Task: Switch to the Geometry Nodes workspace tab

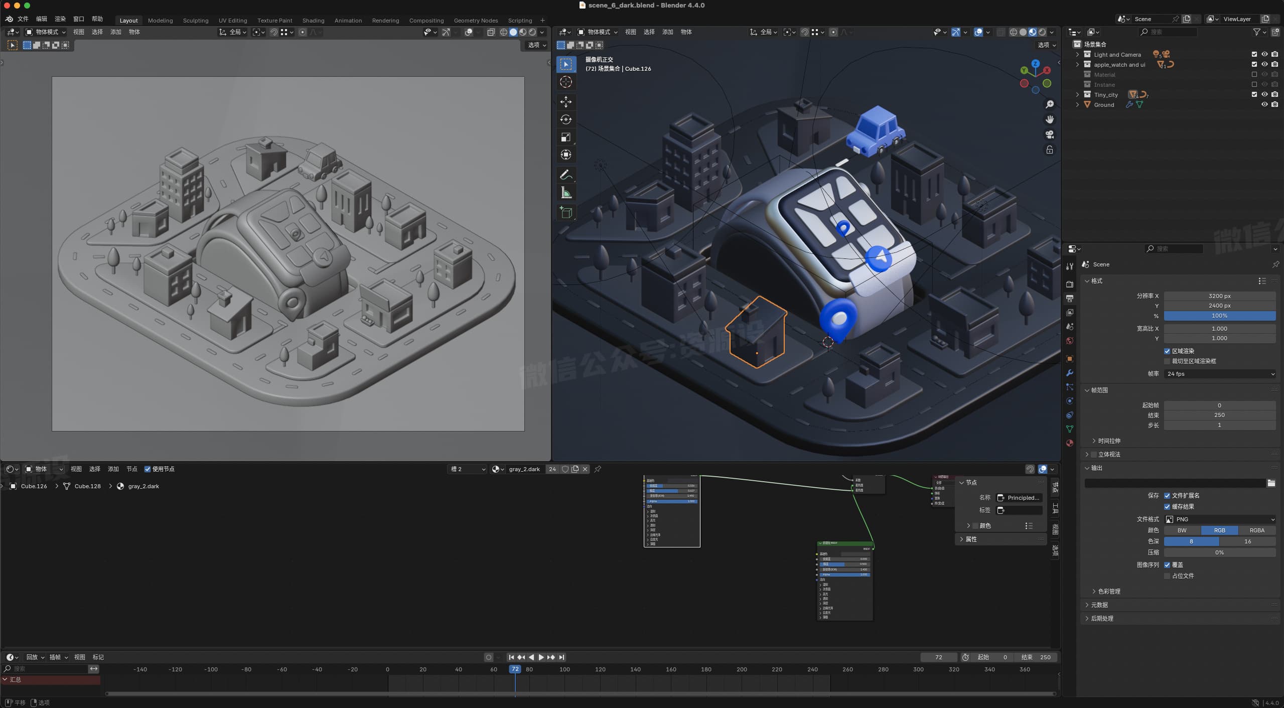Action: [x=476, y=21]
